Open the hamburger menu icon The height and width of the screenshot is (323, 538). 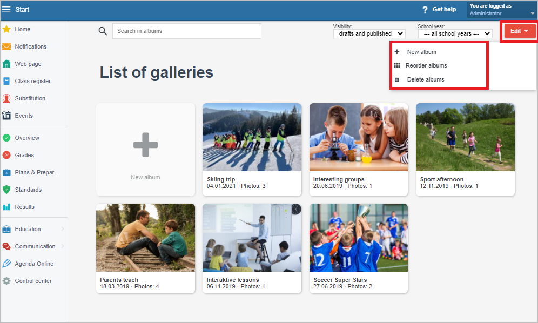6,10
